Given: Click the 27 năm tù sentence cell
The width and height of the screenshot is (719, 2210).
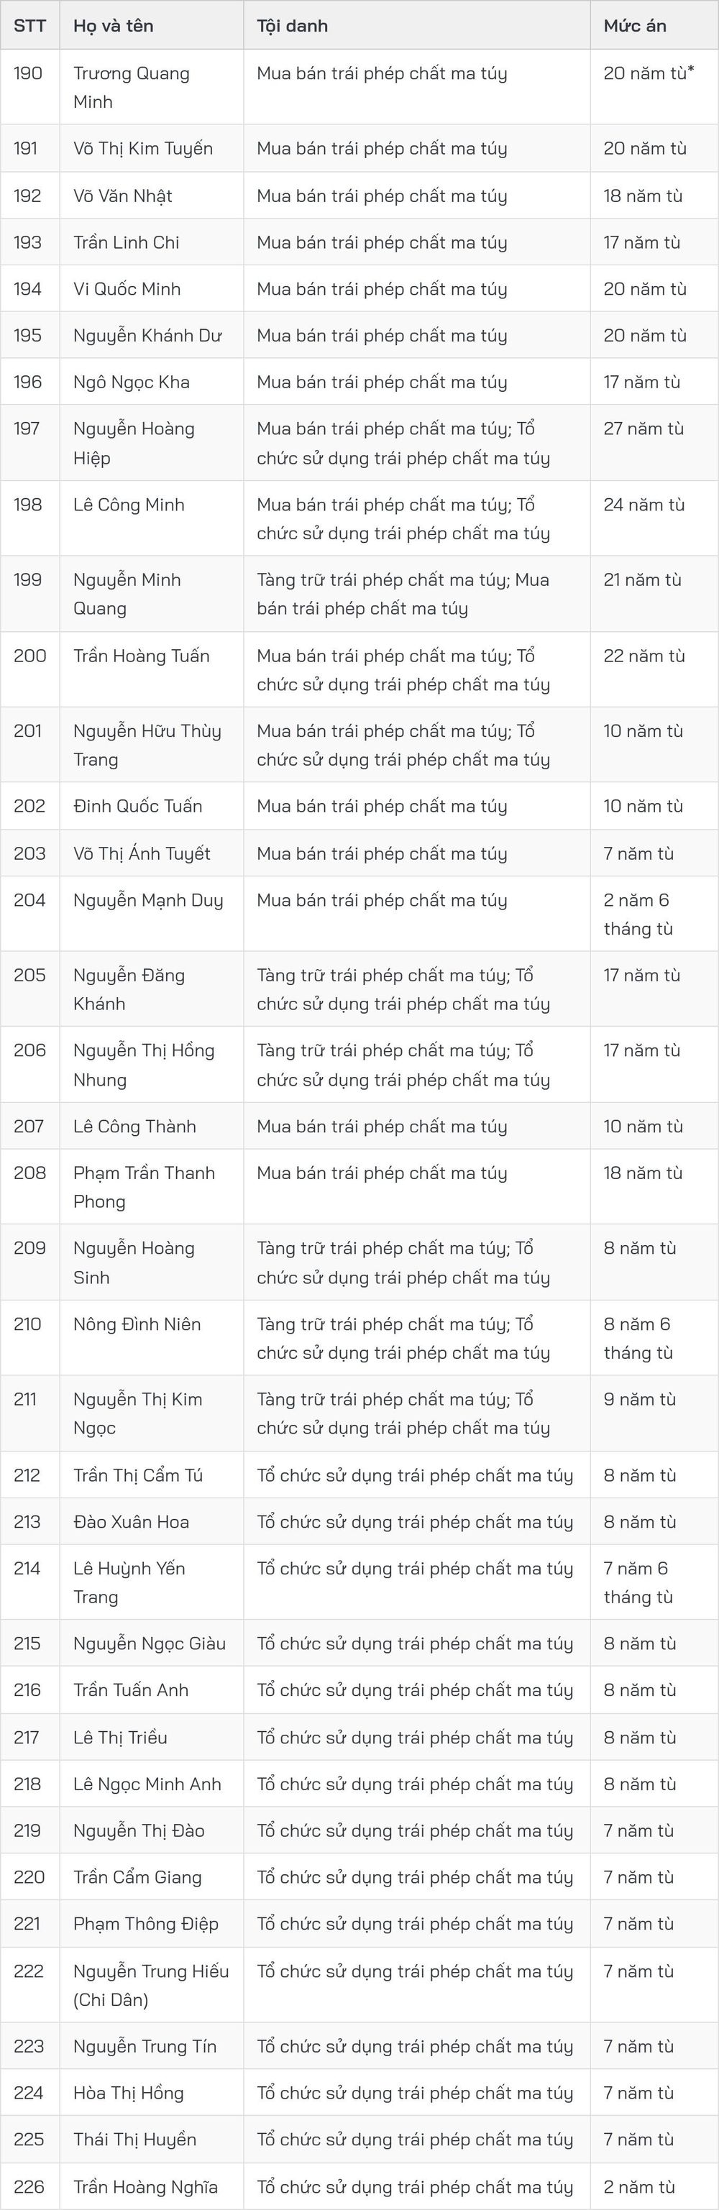Looking at the screenshot, I should [644, 428].
